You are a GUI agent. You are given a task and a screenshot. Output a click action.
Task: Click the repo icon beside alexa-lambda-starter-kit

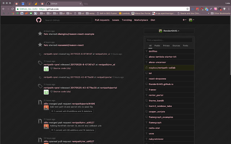[147, 57]
